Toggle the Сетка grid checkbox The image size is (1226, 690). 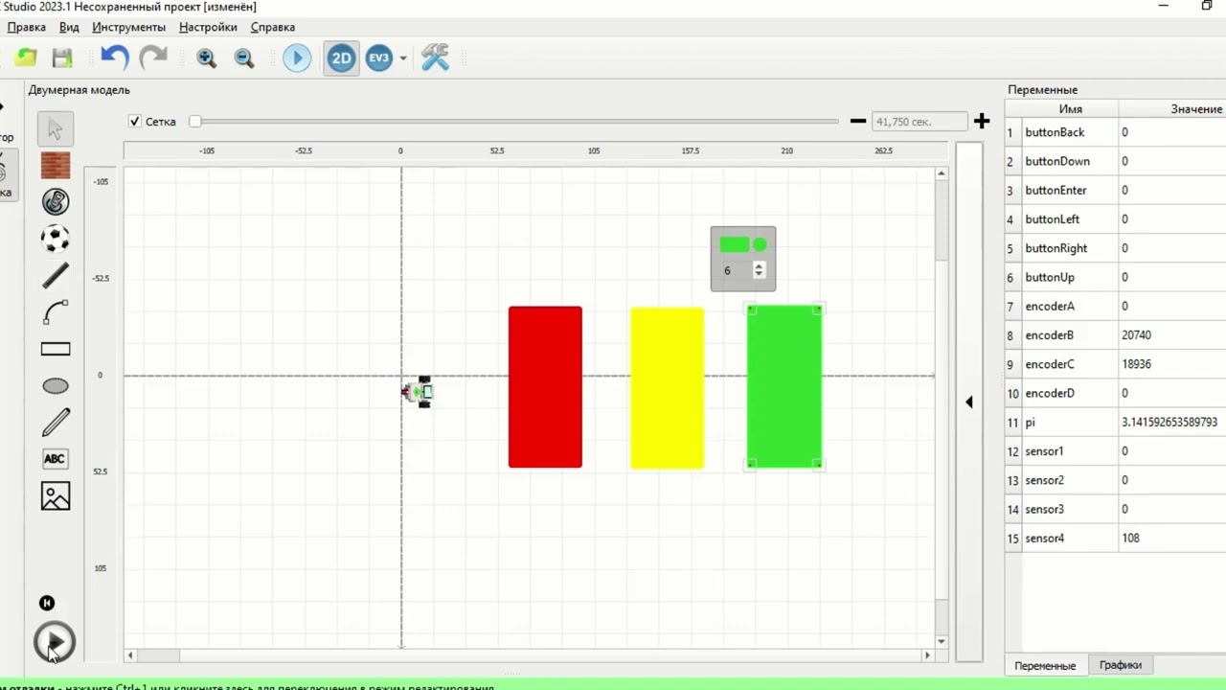[135, 122]
